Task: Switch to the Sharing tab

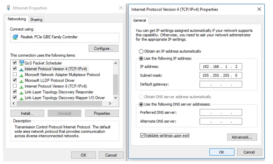Action: (x=36, y=20)
